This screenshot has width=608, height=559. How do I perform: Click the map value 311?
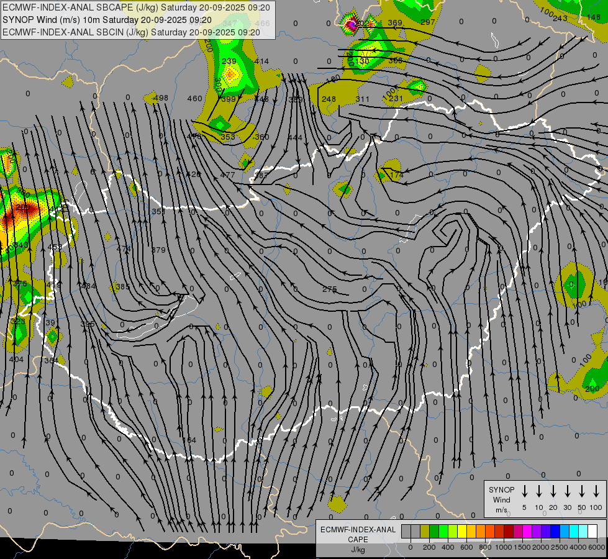point(363,99)
